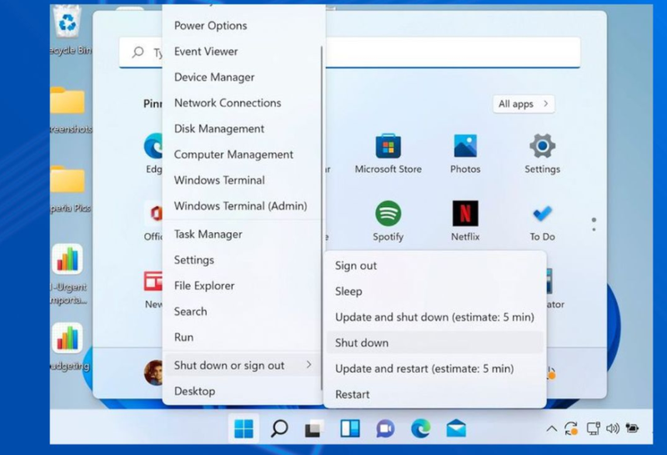Choose Restart in the power submenu
This screenshot has width=667, height=455.
434,394
